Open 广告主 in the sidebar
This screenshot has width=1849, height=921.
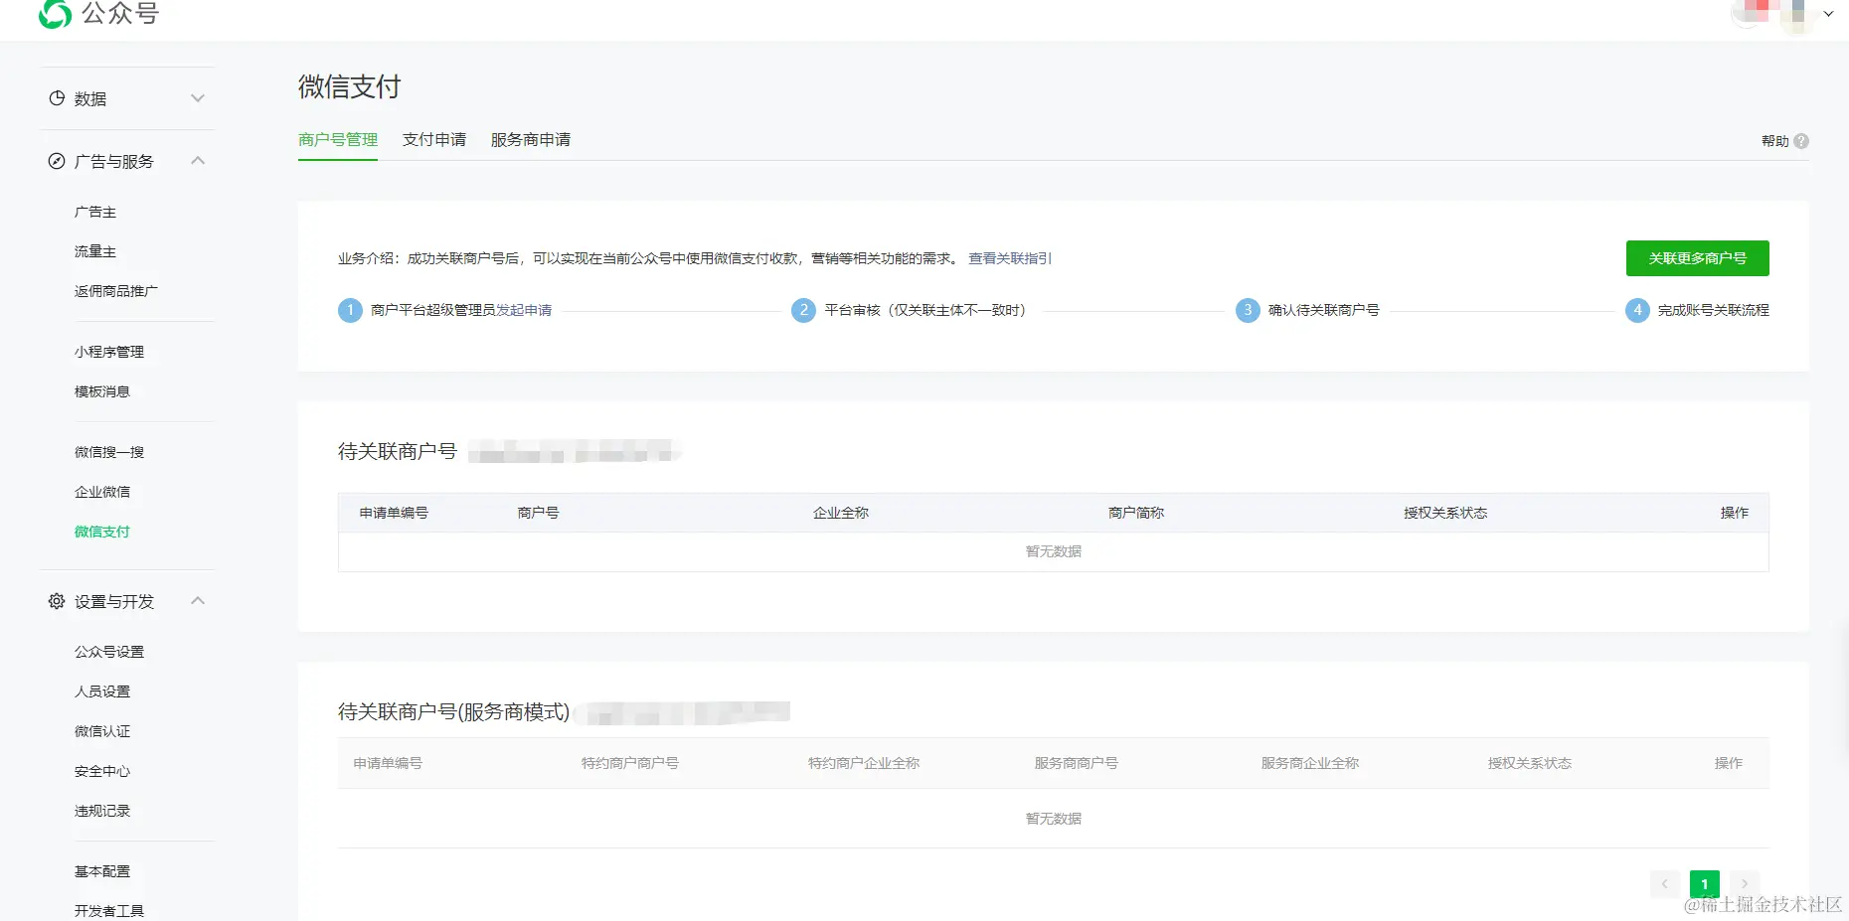95,212
